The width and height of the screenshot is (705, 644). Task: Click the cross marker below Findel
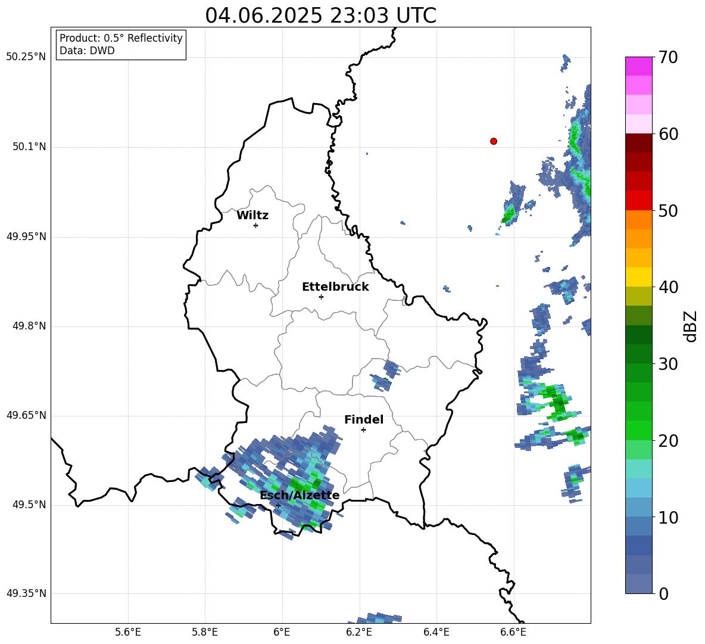pyautogui.click(x=364, y=430)
